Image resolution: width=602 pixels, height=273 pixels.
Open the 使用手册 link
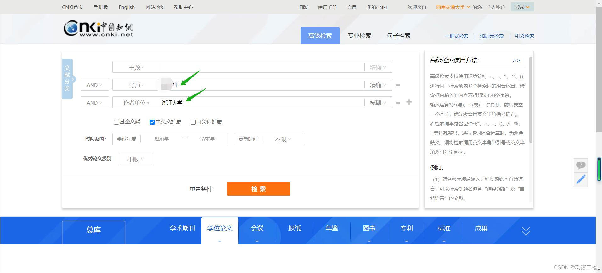coord(327,7)
